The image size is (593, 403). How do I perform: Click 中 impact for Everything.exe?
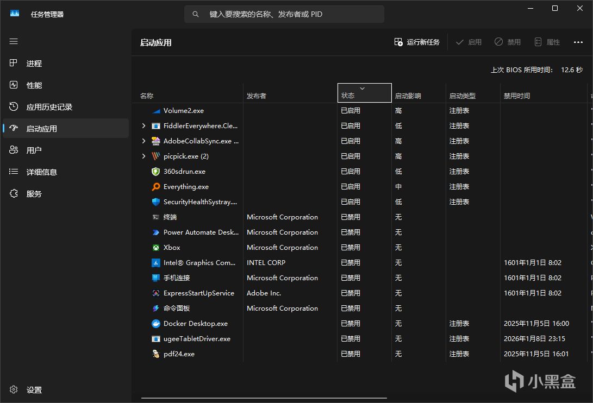(398, 187)
